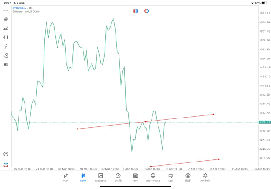
Task: Open the บัญชี (Accounts) tab
Action: tap(188, 178)
